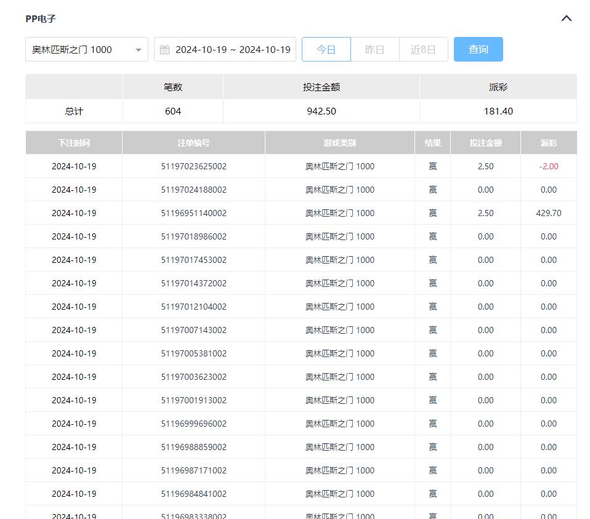Screen dimensions: 590x519
Task: Select order number 51197023625002
Action: [x=193, y=166]
